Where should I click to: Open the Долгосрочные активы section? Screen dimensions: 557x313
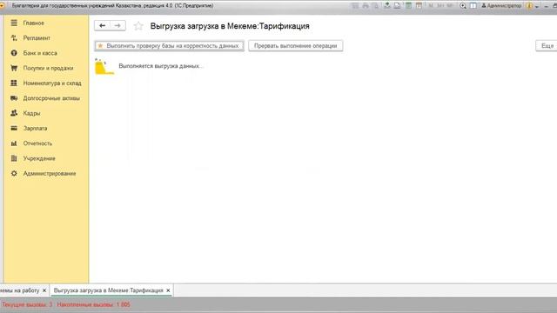click(51, 98)
